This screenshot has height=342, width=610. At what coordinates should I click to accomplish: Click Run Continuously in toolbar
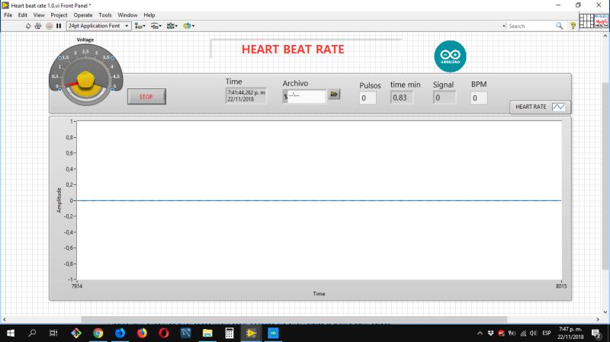tap(37, 26)
